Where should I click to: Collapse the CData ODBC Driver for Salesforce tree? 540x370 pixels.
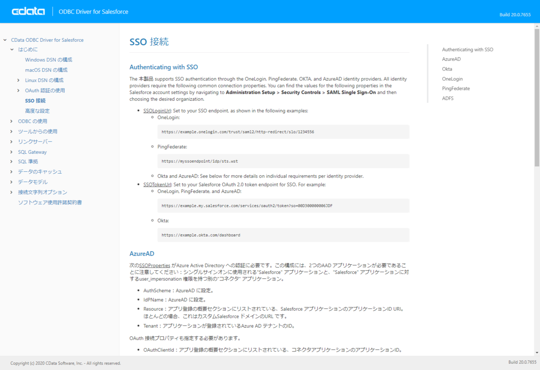pos(5,40)
